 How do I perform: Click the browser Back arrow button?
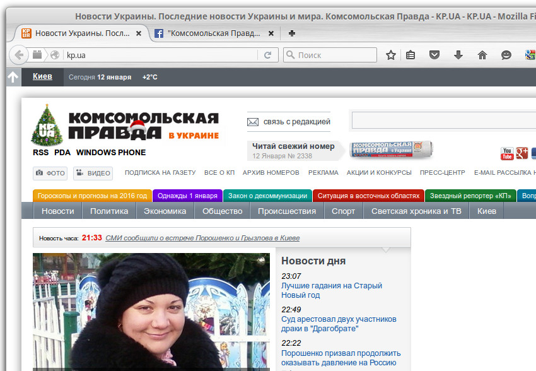coord(19,55)
